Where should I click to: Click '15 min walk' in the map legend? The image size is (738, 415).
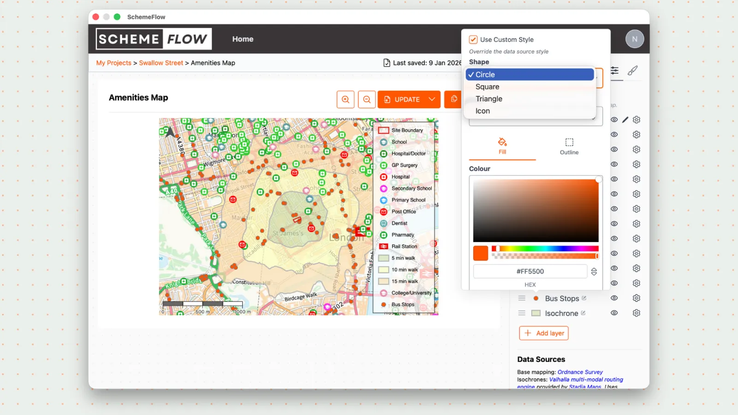[x=405, y=281]
